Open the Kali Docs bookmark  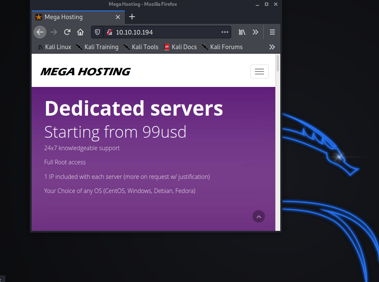(x=180, y=47)
